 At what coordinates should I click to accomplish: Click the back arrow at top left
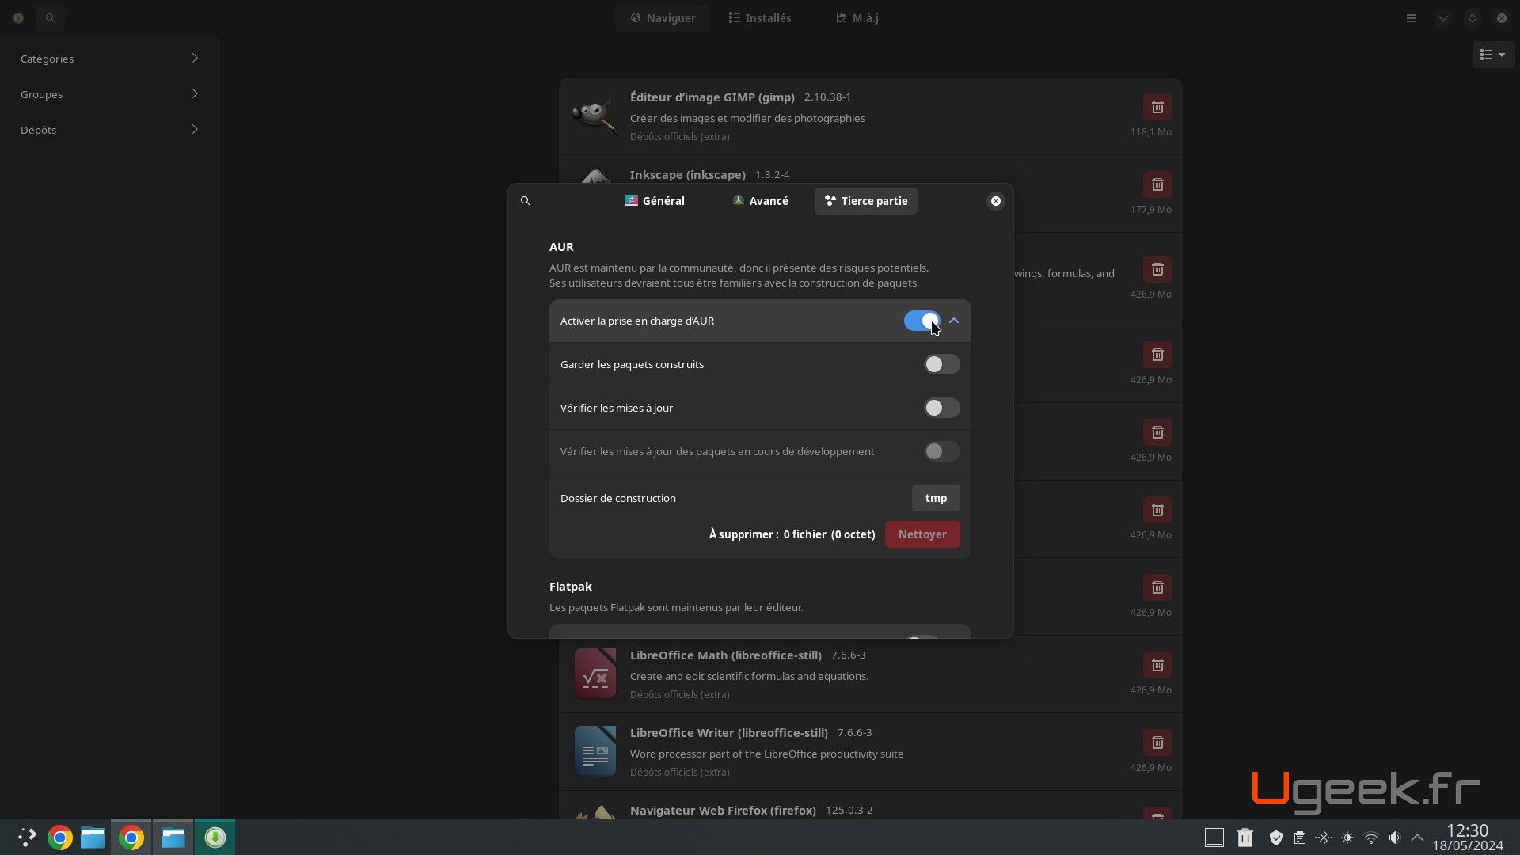(x=17, y=17)
